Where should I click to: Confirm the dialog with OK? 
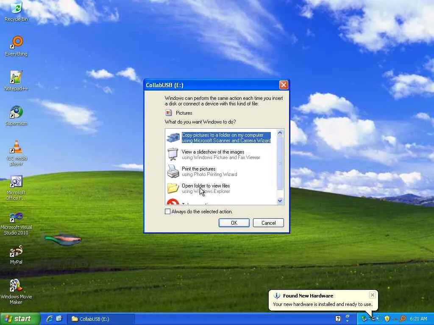tap(234, 223)
